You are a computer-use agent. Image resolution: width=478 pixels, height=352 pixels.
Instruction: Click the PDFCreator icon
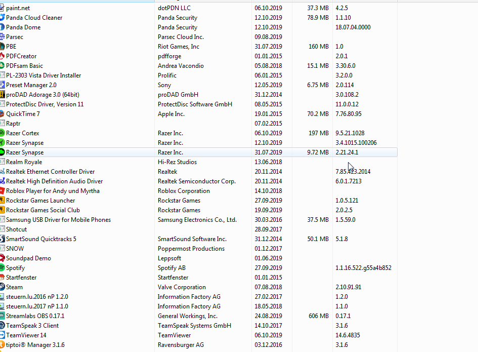pyautogui.click(x=2, y=56)
